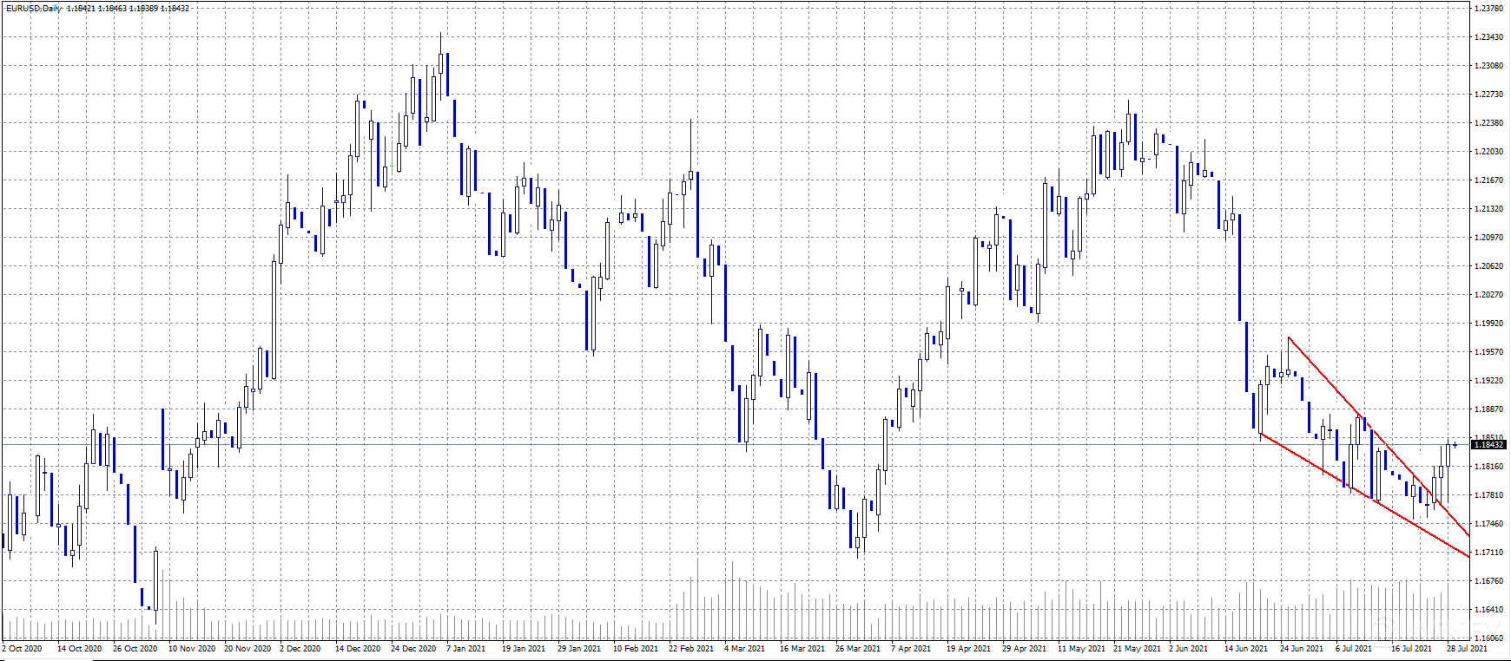Click the 1.23780 price axis label

[x=1488, y=9]
